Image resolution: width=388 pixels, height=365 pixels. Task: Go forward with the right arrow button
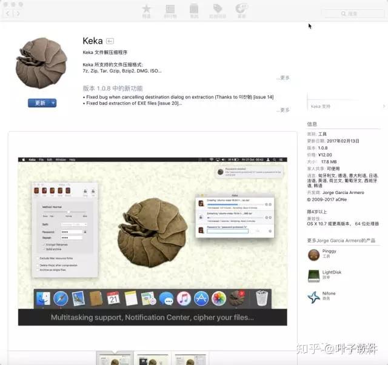pos(17,13)
